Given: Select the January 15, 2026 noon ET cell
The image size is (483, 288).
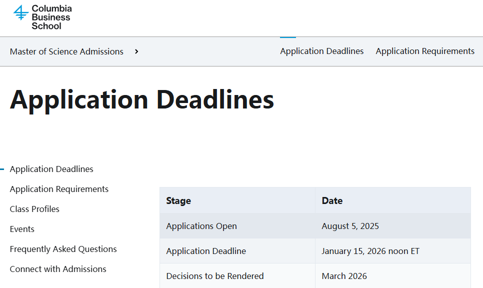Looking at the screenshot, I should [x=392, y=251].
